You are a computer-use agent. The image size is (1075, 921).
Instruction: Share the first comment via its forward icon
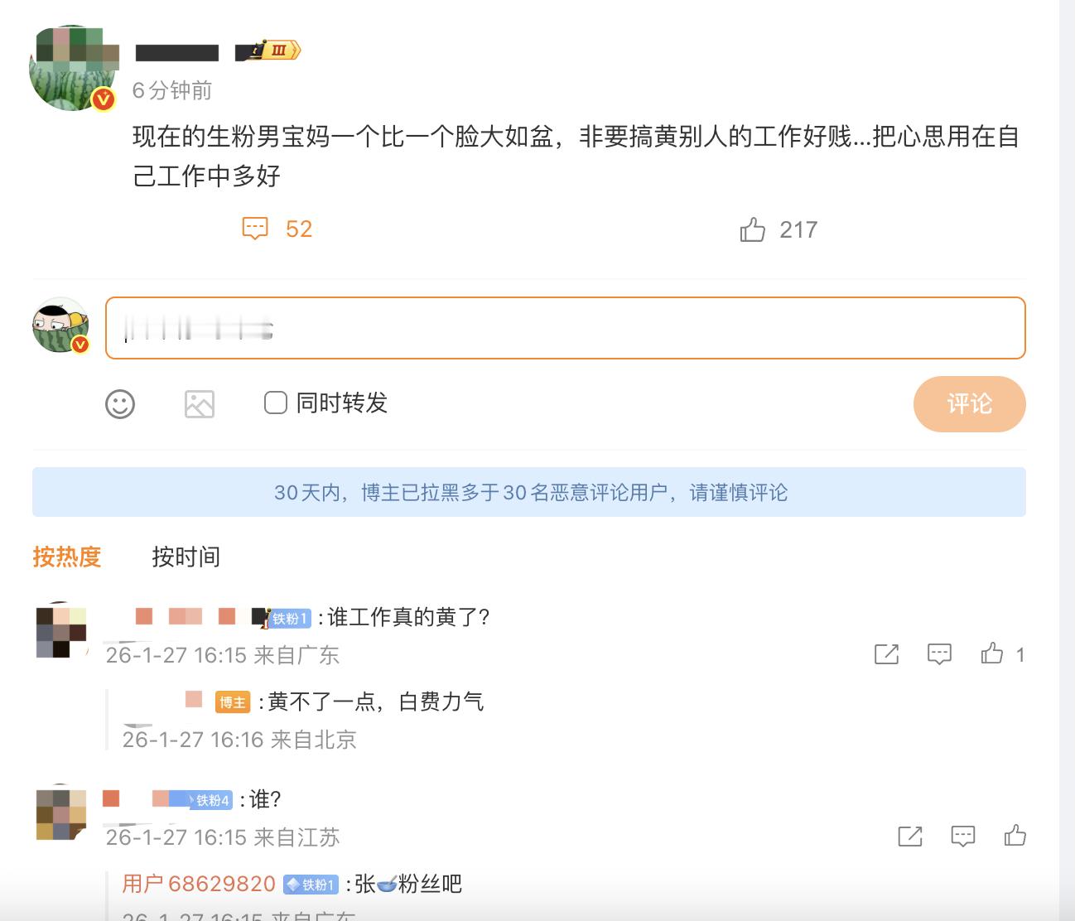pyautogui.click(x=887, y=654)
